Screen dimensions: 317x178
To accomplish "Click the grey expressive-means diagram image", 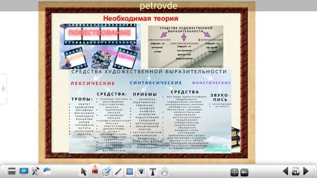I will click(x=186, y=47).
